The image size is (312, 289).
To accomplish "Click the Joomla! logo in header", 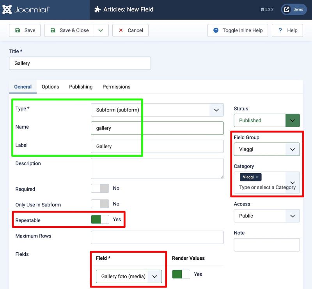I will click(x=26, y=10).
